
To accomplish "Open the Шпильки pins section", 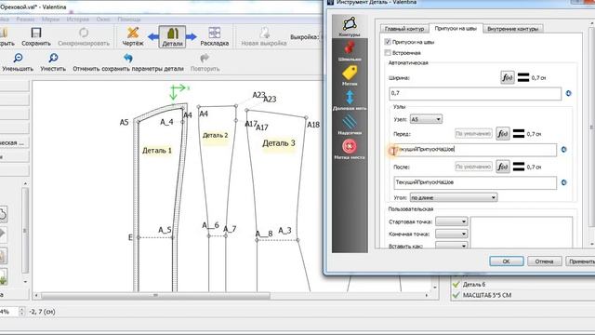I will pyautogui.click(x=350, y=51).
